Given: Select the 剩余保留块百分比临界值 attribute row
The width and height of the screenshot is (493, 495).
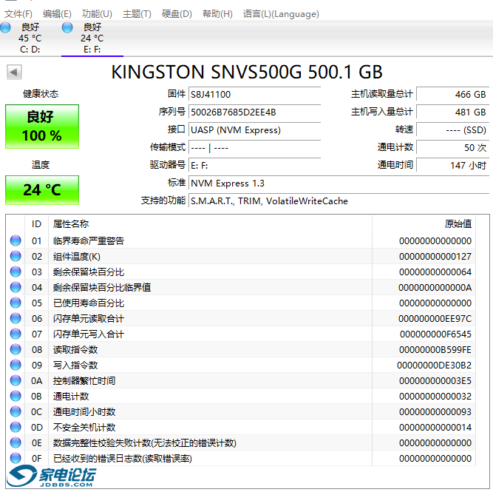Looking at the screenshot, I should 241,287.
